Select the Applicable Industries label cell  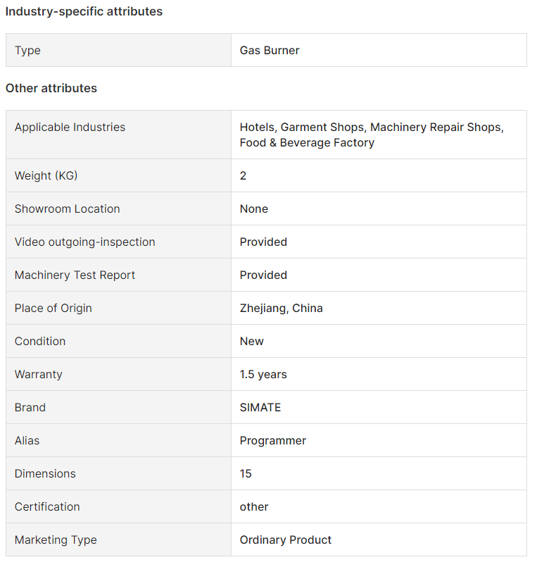click(x=118, y=135)
